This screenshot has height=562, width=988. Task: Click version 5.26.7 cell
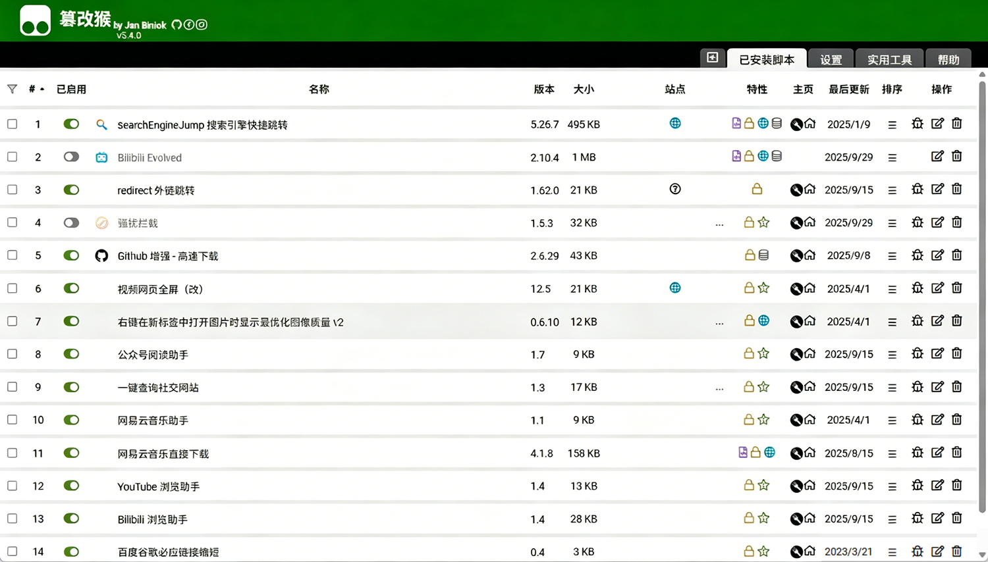pyautogui.click(x=545, y=124)
